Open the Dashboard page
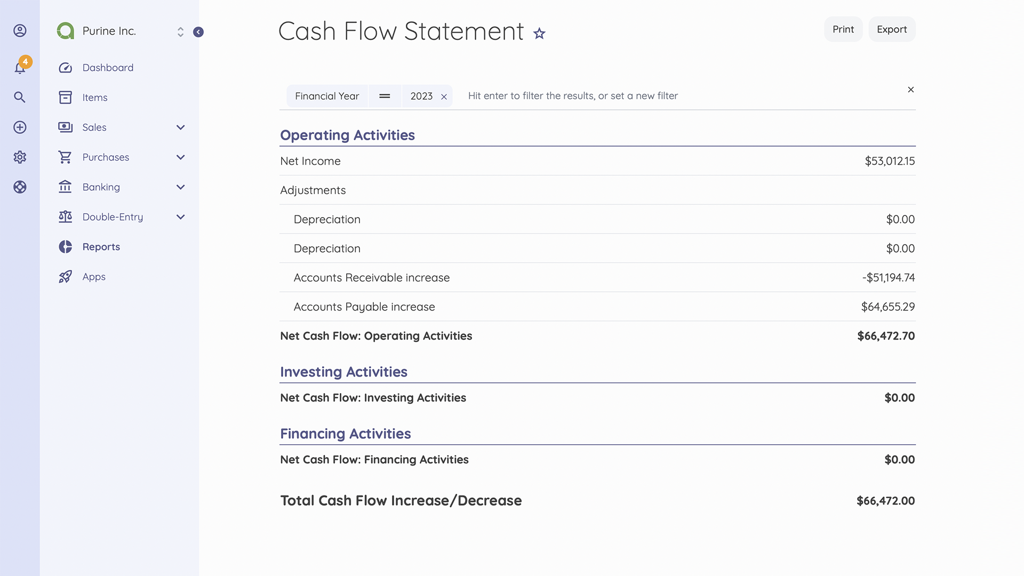1024x576 pixels. coord(108,67)
